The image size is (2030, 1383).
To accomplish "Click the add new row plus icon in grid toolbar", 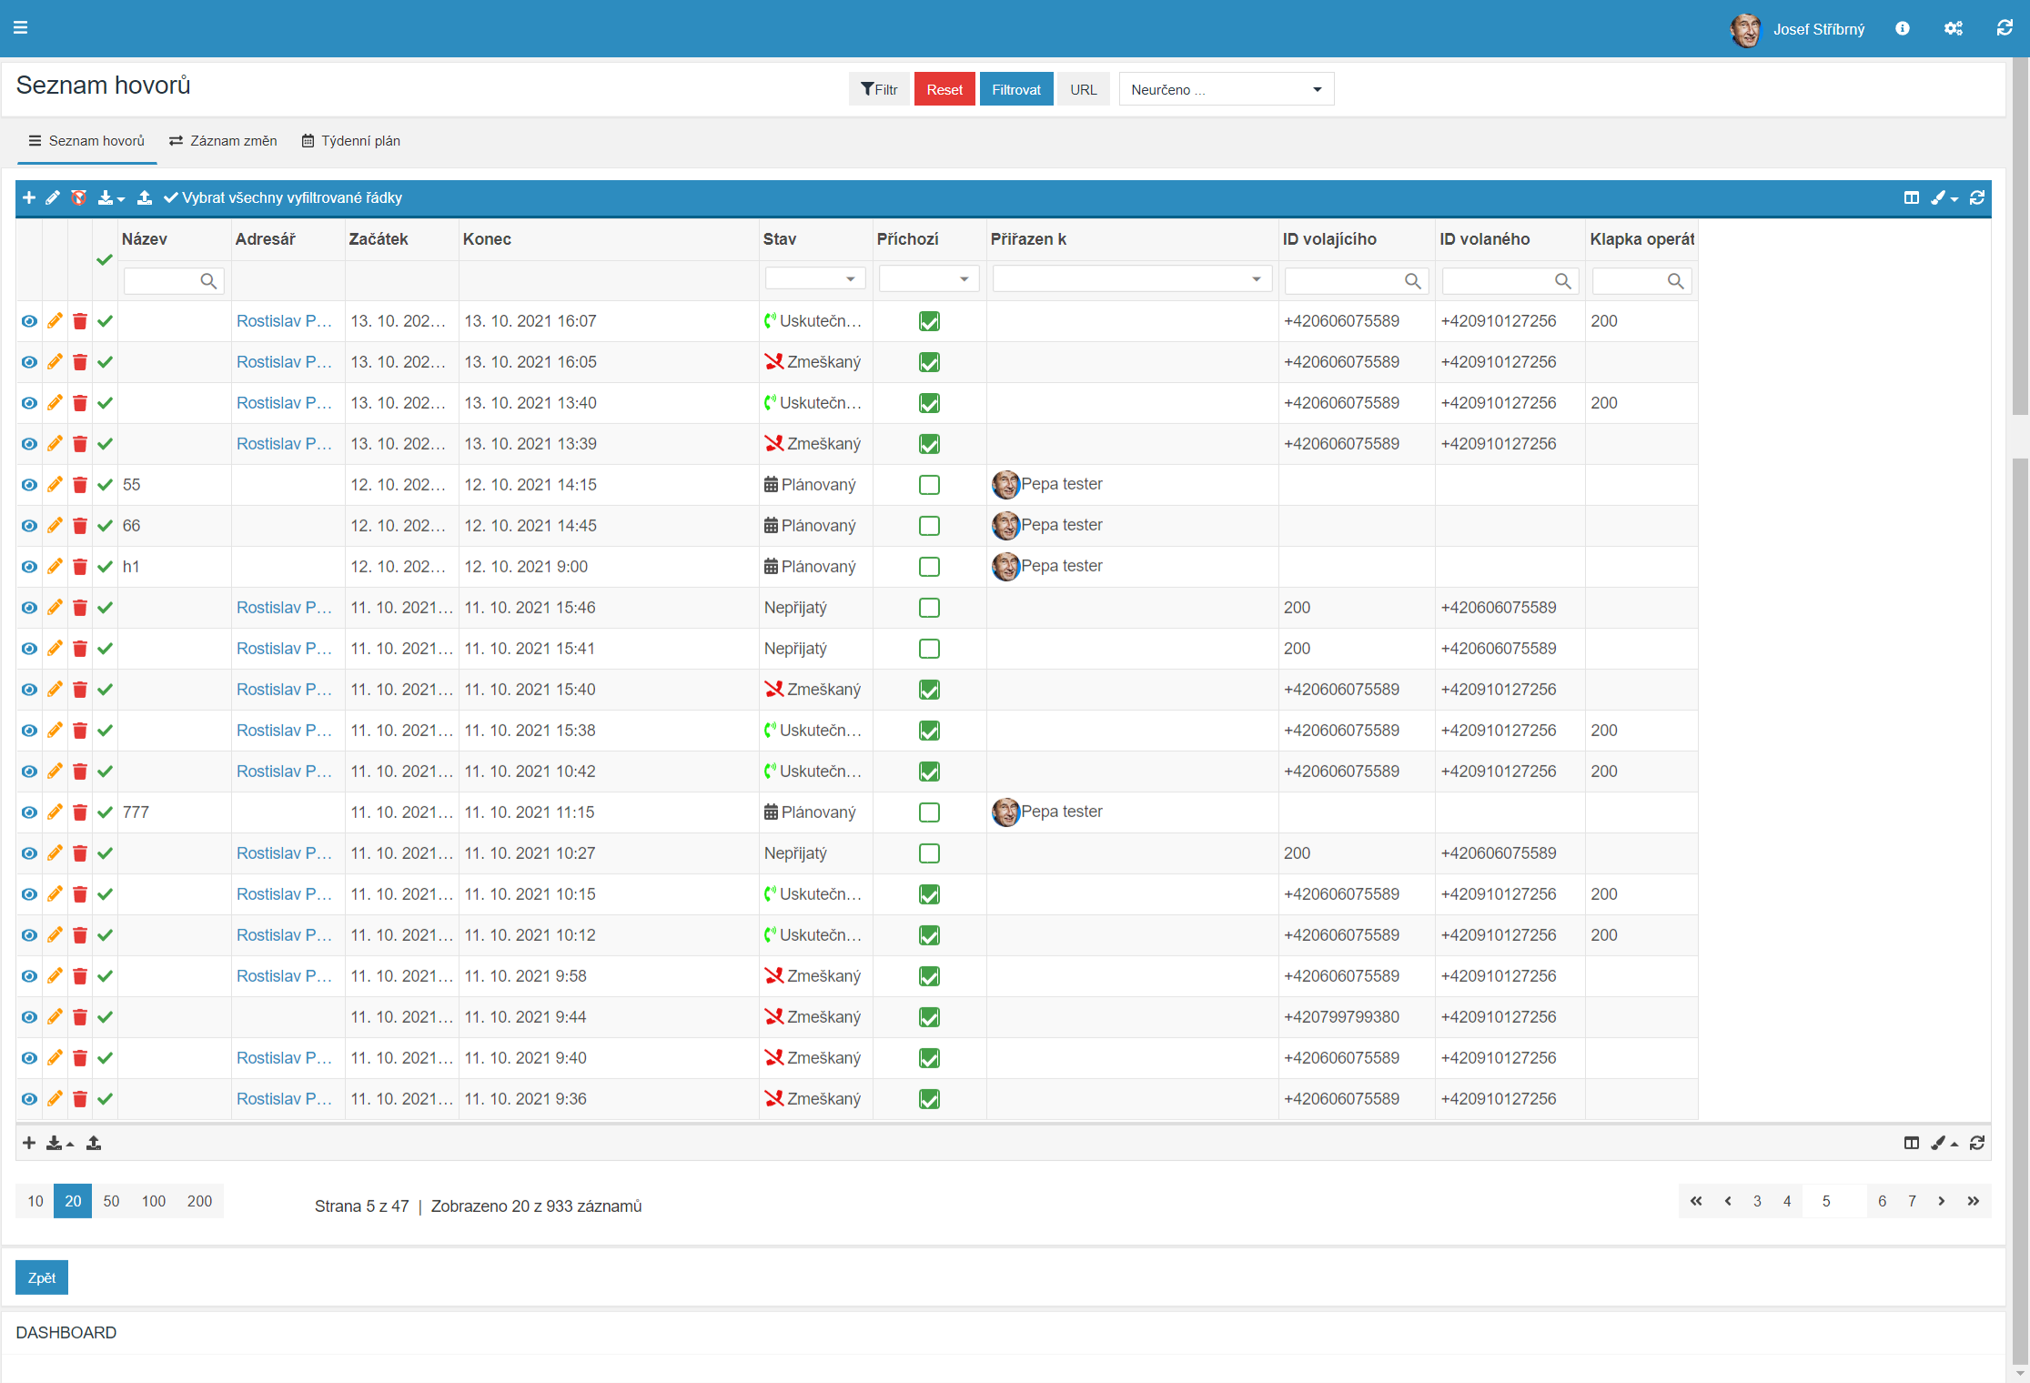I will (29, 197).
